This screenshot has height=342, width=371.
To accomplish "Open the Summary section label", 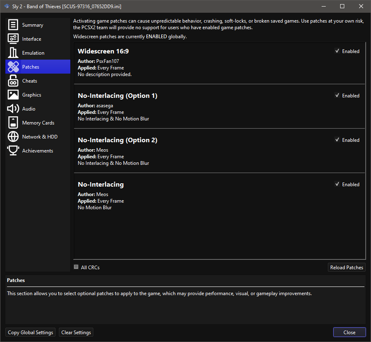I will (x=32, y=25).
